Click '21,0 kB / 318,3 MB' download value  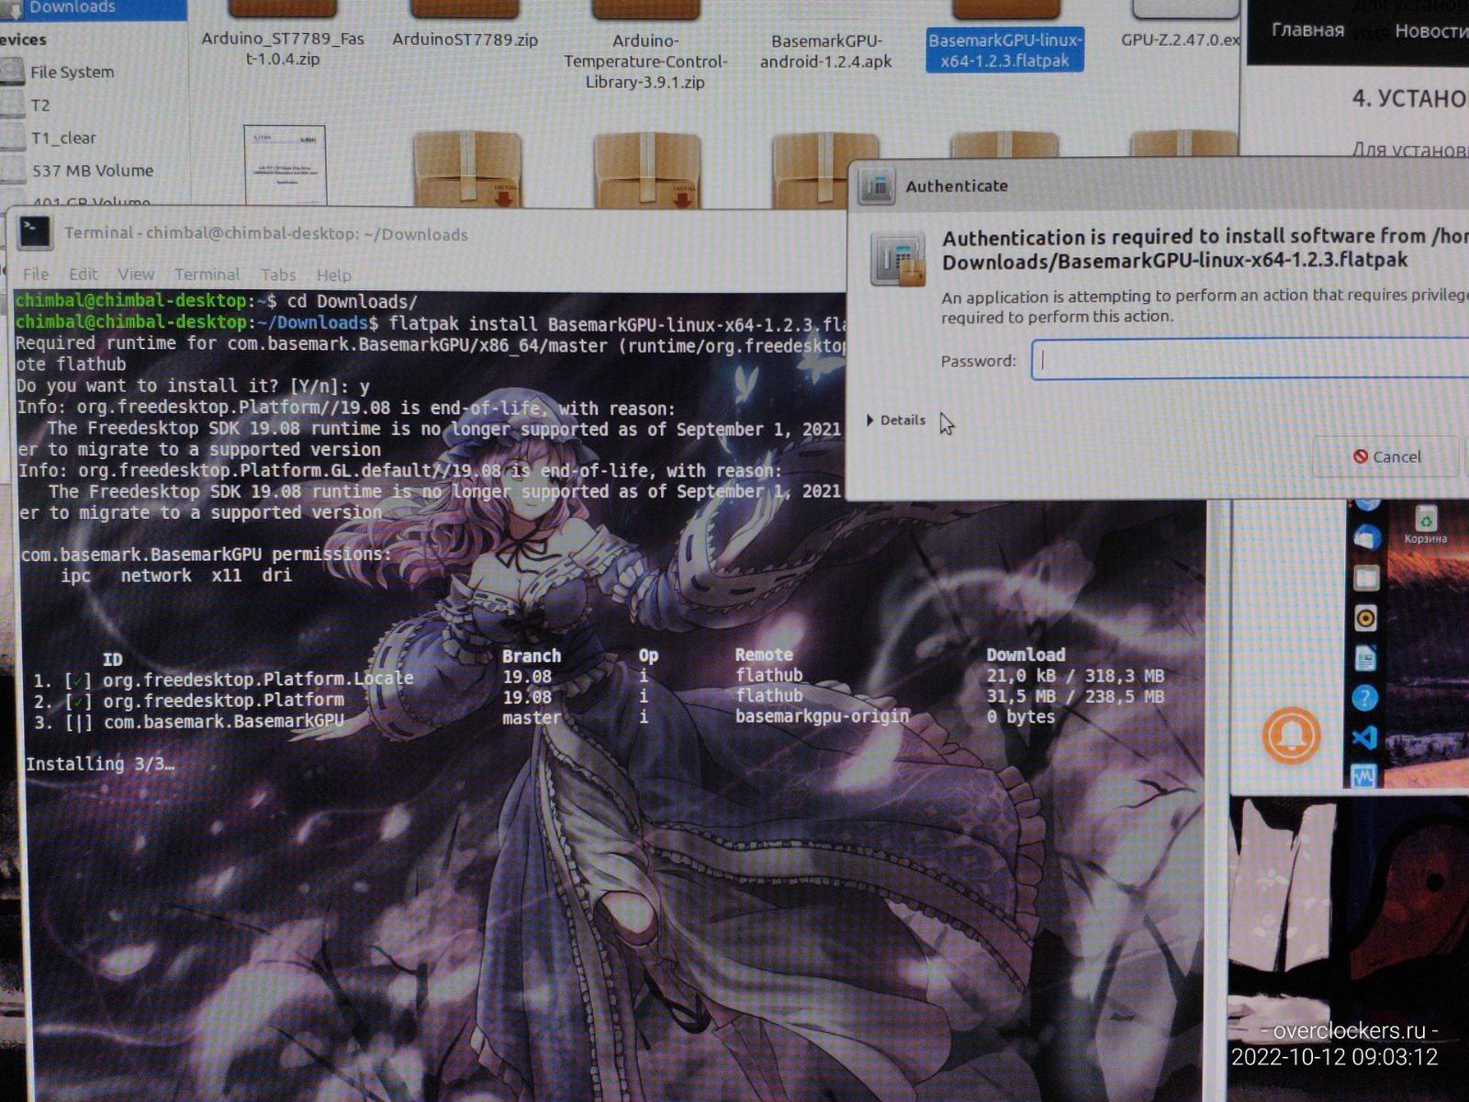[x=1075, y=676]
